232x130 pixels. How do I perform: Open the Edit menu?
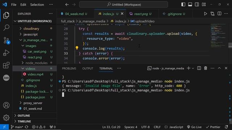point(23,5)
